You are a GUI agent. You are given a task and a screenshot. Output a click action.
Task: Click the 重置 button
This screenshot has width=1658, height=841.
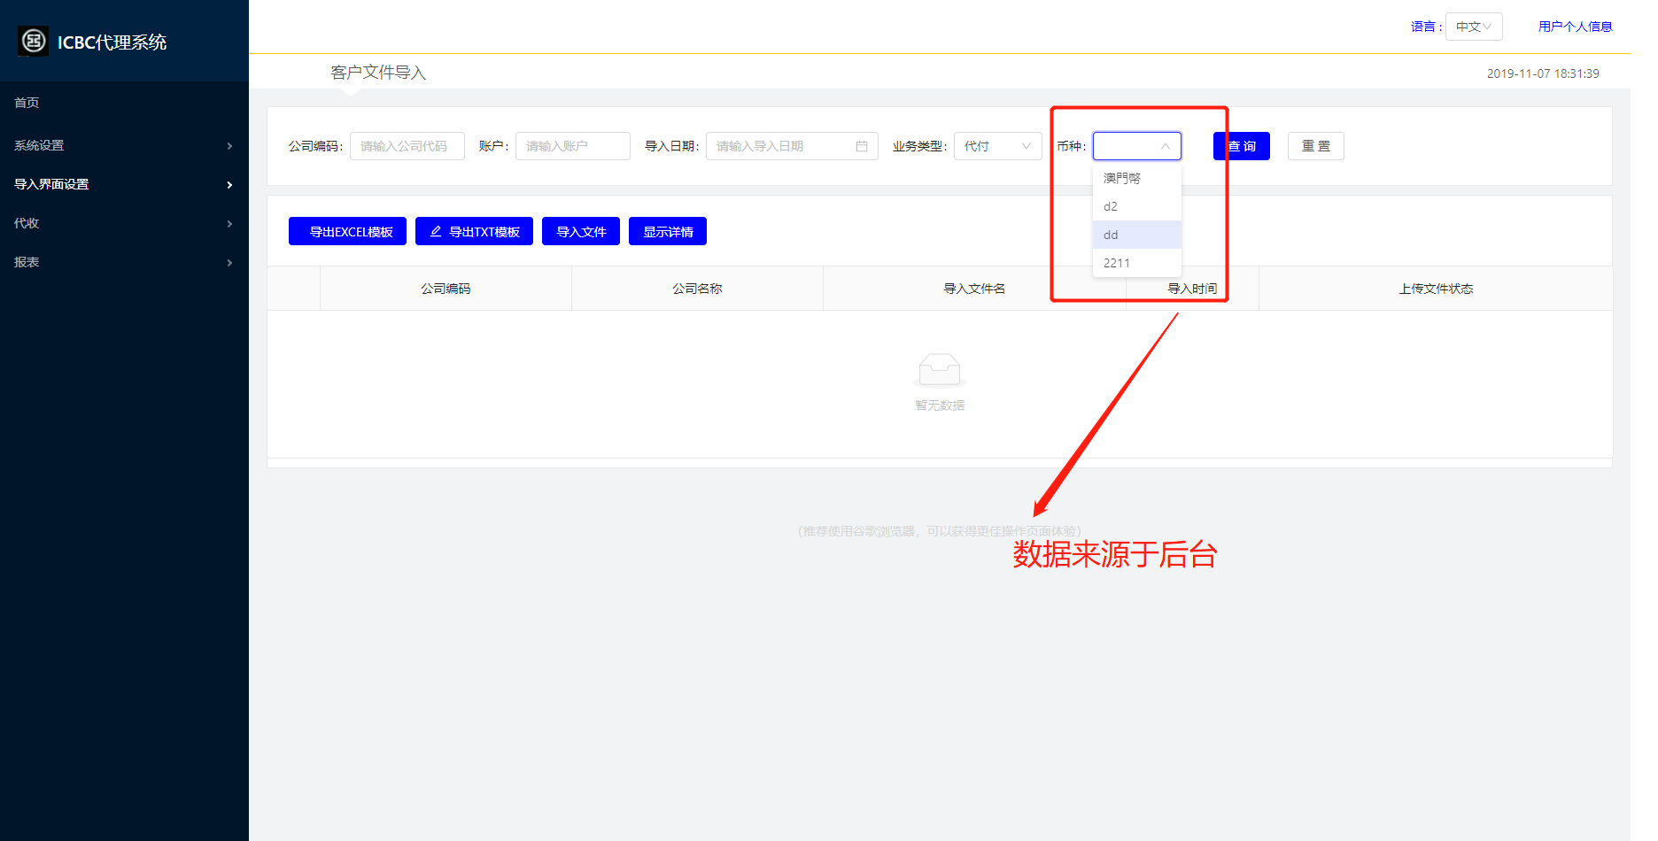tap(1316, 146)
